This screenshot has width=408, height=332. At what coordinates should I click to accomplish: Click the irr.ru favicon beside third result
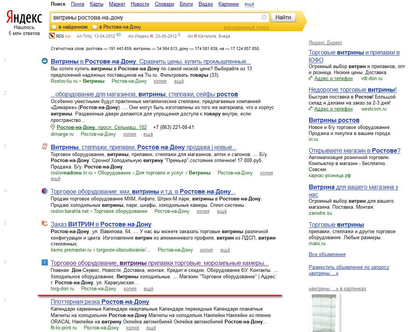[45, 147]
